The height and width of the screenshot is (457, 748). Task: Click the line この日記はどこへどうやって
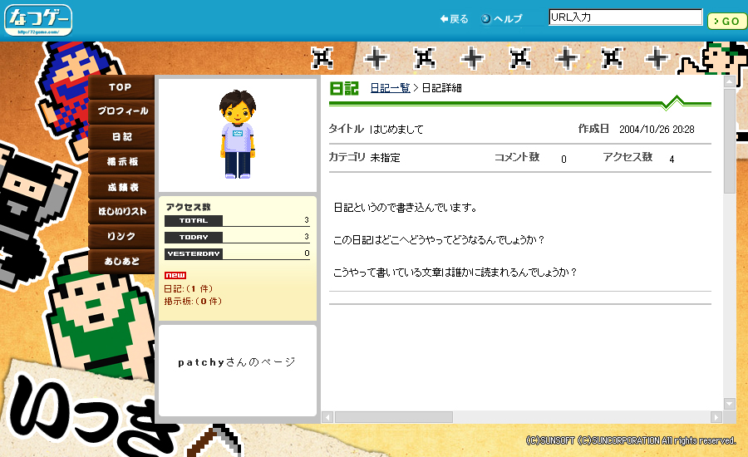click(439, 239)
